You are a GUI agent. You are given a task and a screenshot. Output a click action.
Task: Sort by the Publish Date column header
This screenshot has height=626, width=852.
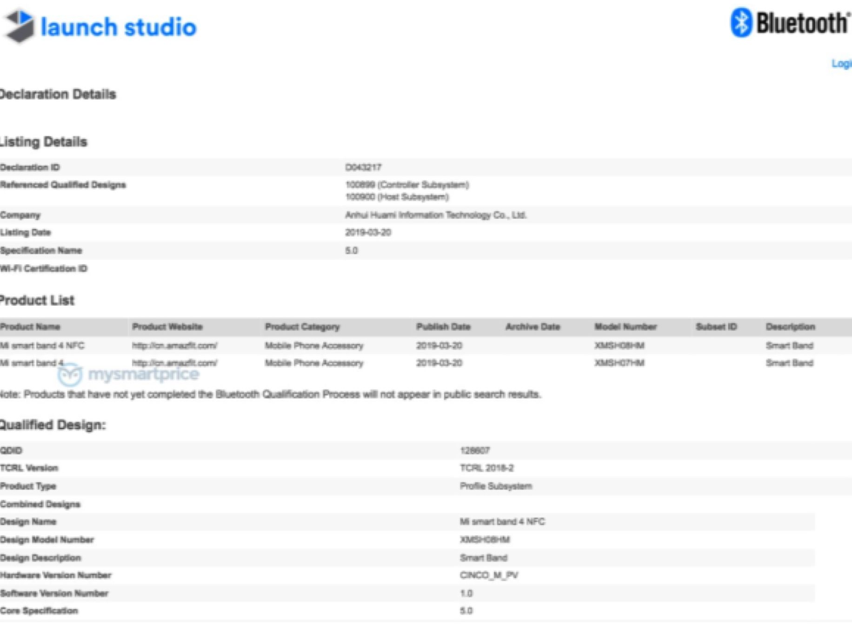click(x=443, y=327)
